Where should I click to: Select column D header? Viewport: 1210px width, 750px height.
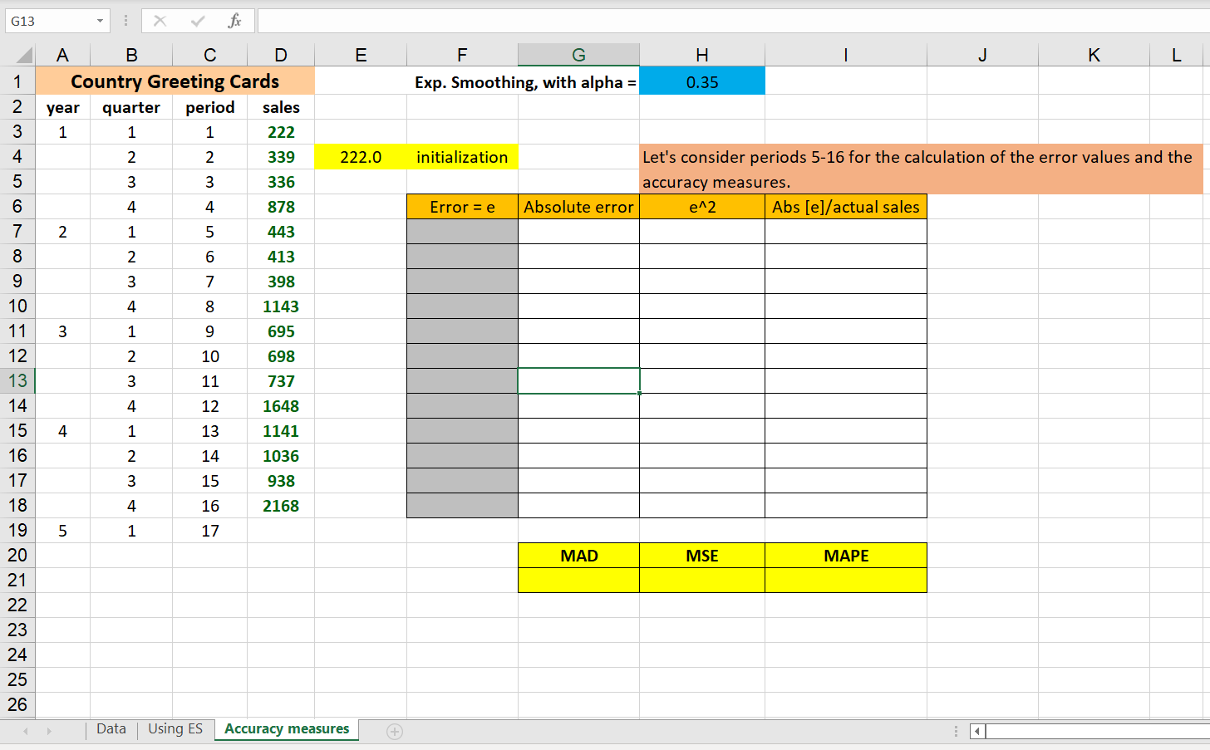tap(281, 55)
